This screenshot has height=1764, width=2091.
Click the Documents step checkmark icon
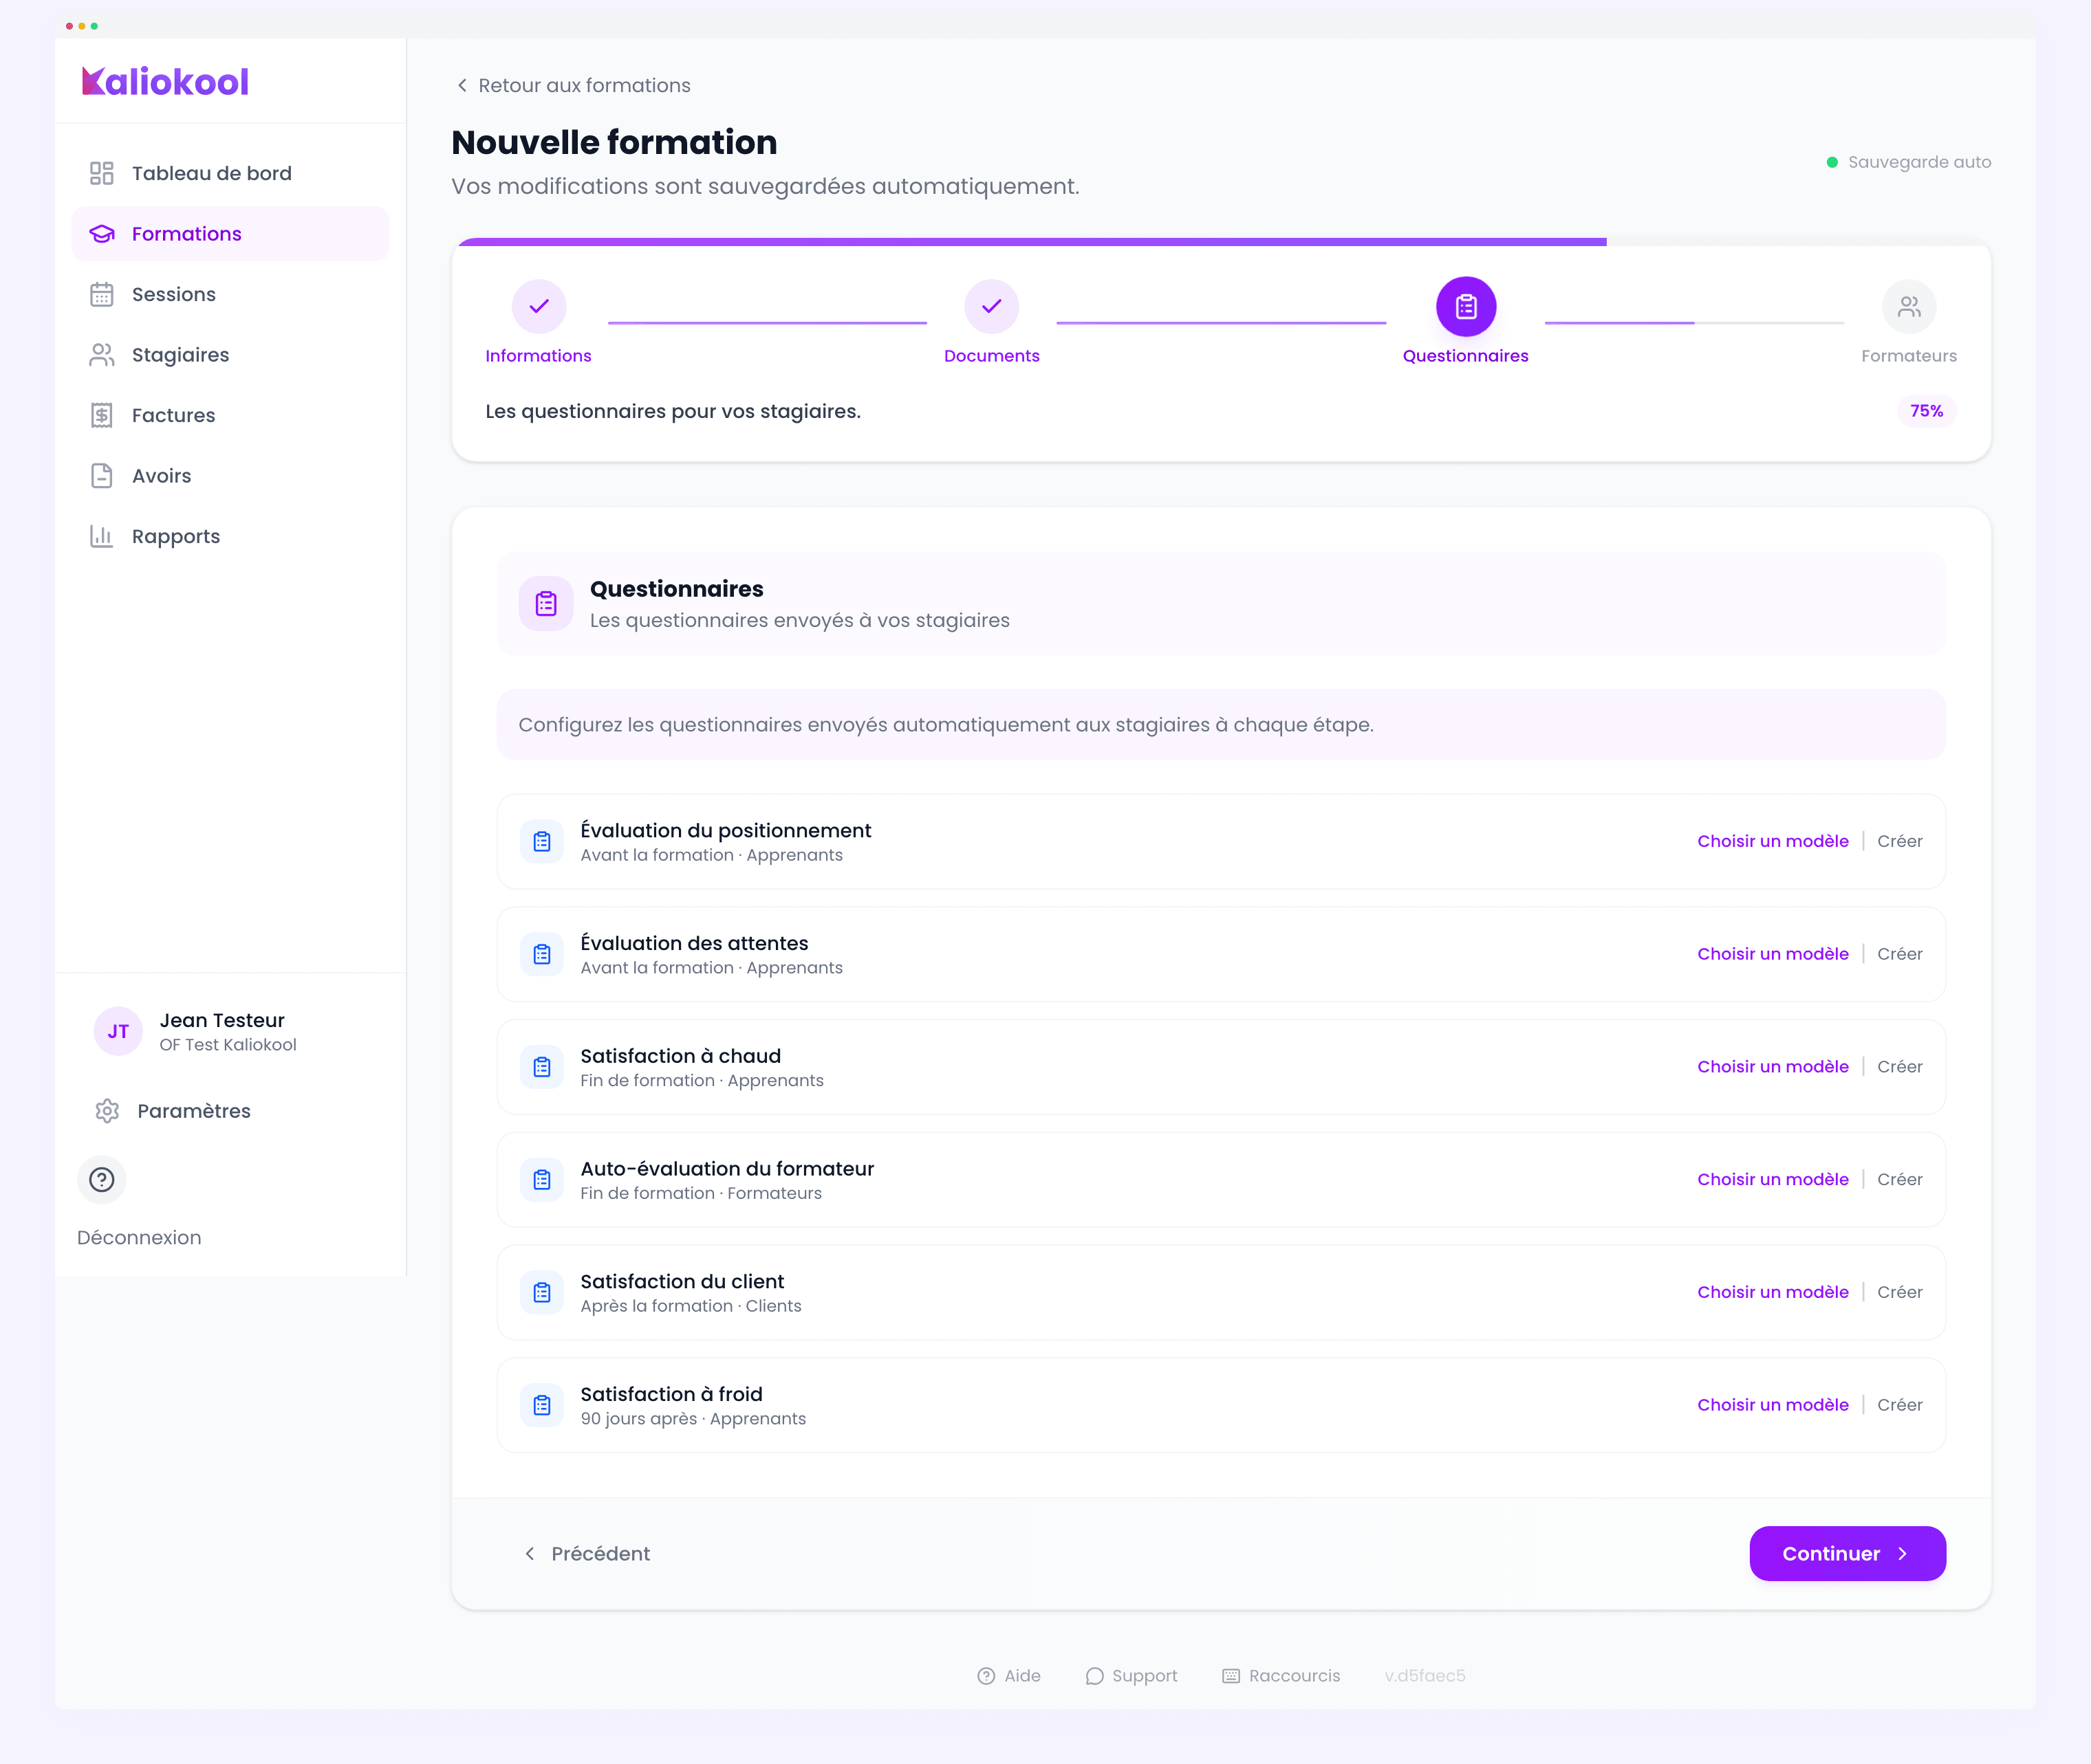click(990, 306)
